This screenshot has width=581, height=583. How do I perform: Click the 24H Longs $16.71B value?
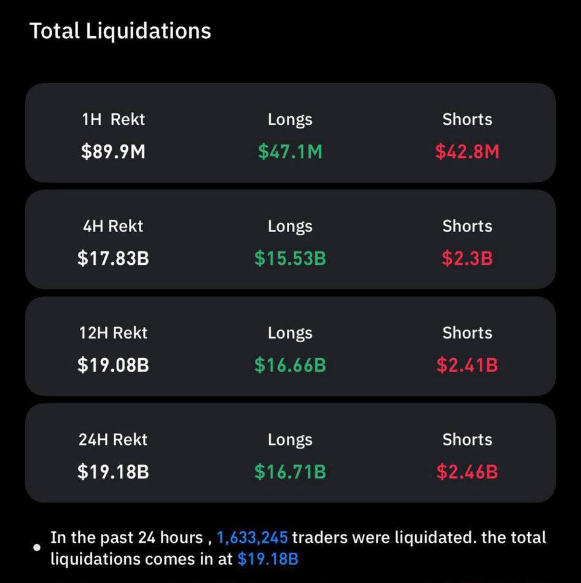pos(290,472)
